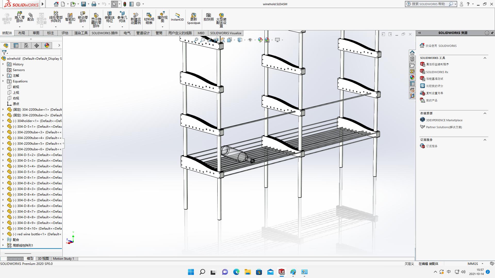Viewport: 495px width, 278px height.
Task: Open the Motion Study 1 tab
Action: point(63,258)
